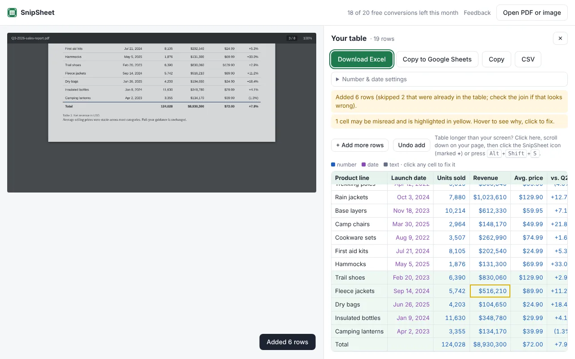Select the Nov 18, 2023 date cell
The image size is (575, 359).
click(x=411, y=210)
